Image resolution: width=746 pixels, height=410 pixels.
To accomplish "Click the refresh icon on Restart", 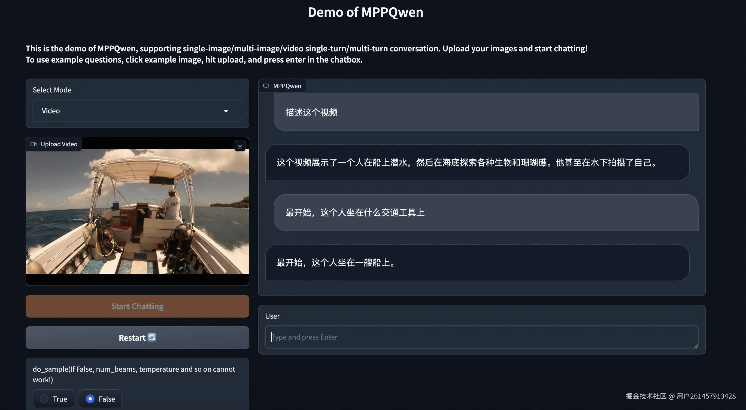I will [x=152, y=337].
